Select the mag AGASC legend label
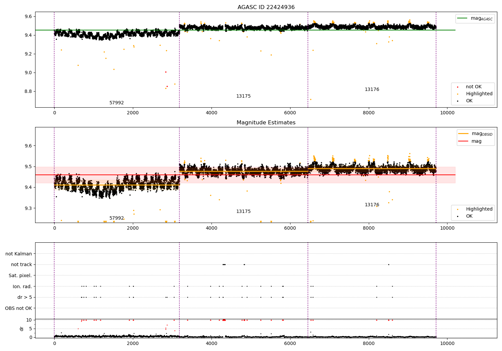This screenshot has width=502, height=351. coord(482,18)
